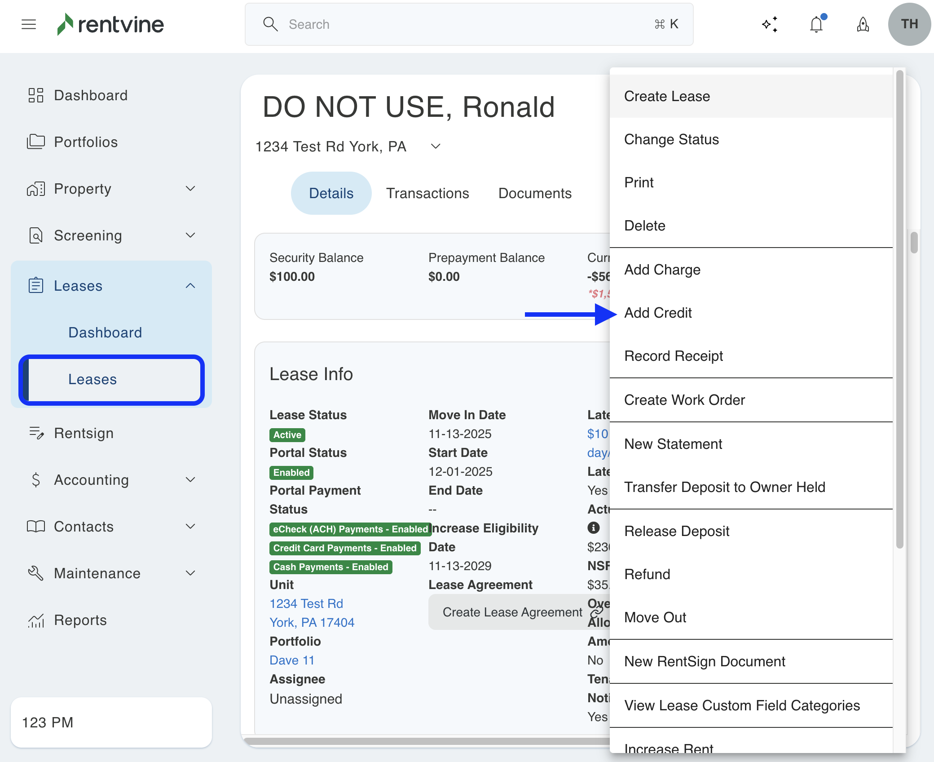Click Create Lease Agreement button
This screenshot has height=762, width=934.
coord(512,612)
